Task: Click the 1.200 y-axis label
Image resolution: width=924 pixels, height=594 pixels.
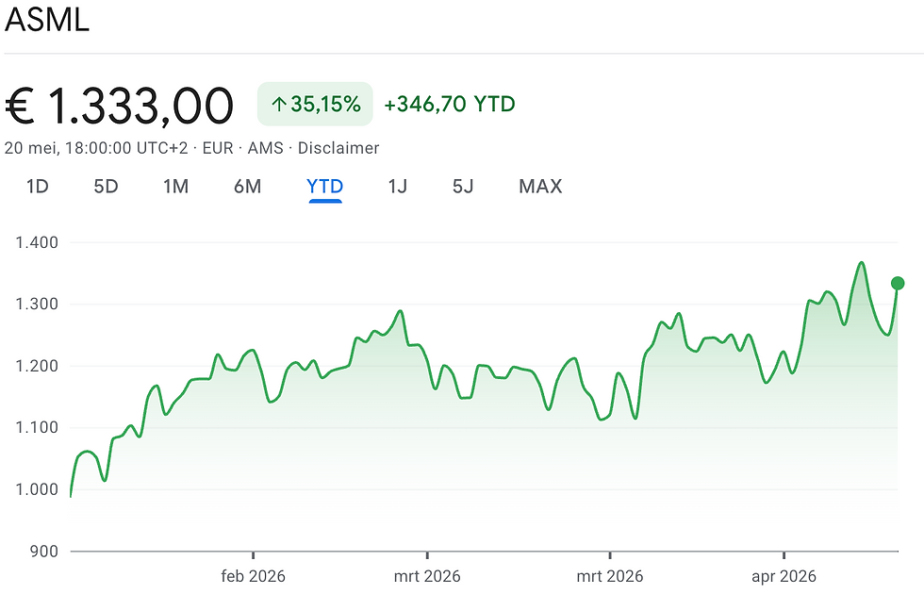Action: pyautogui.click(x=37, y=366)
